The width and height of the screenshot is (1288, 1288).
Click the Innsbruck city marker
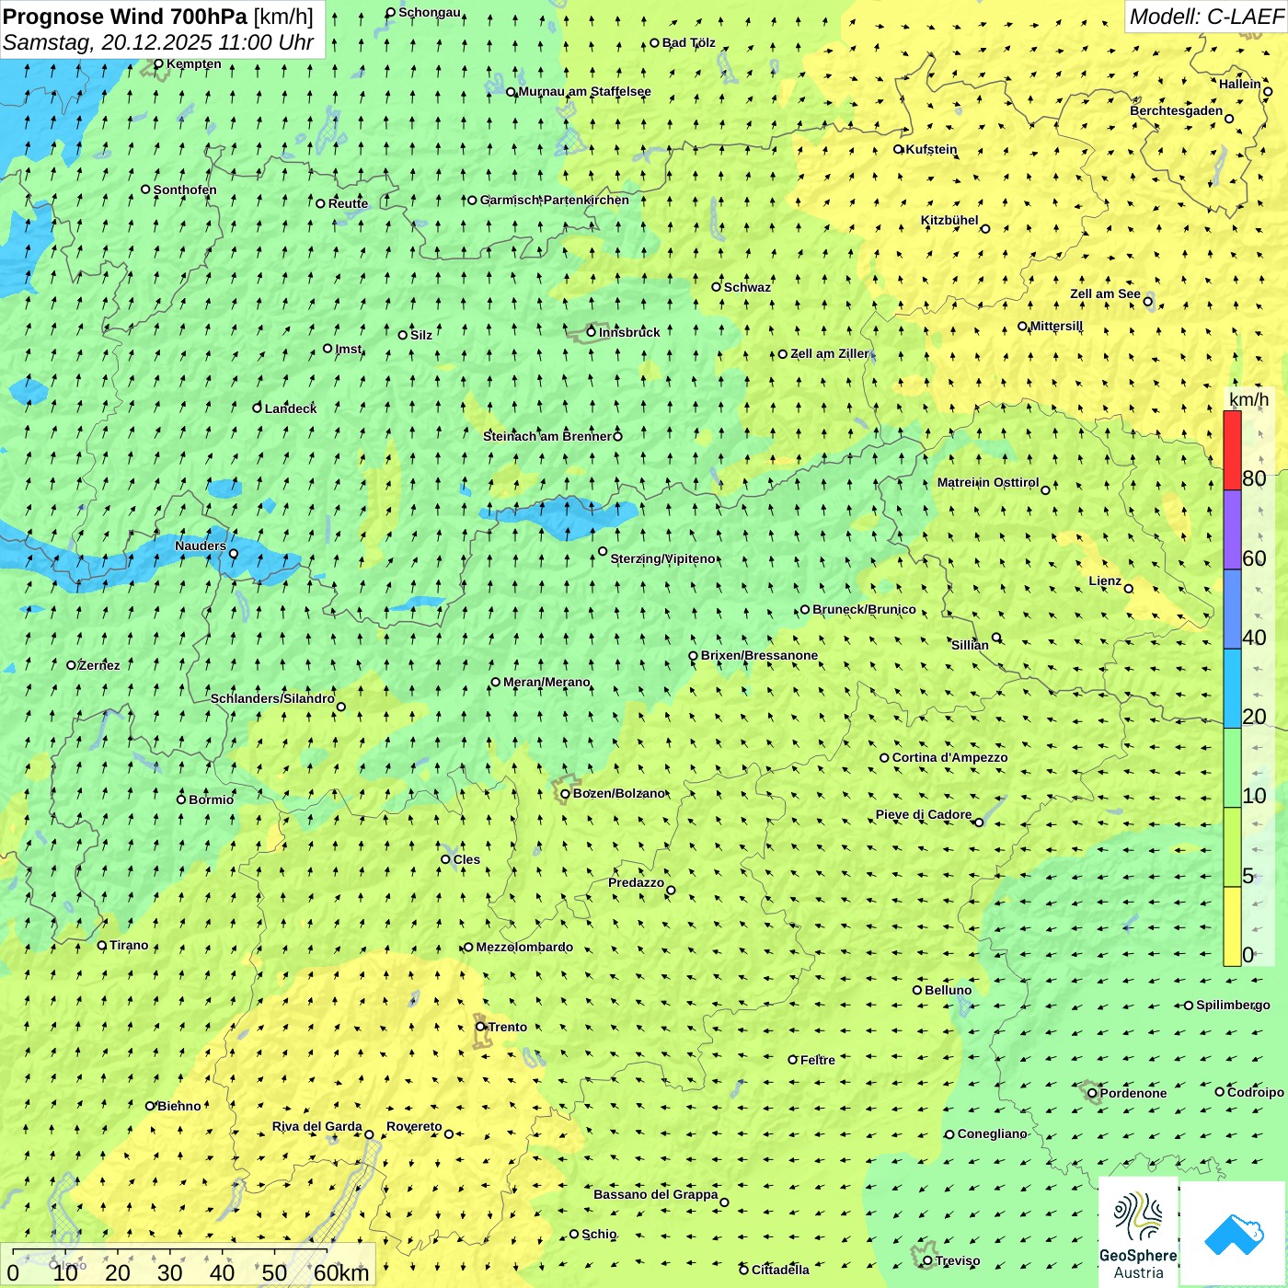592,332
